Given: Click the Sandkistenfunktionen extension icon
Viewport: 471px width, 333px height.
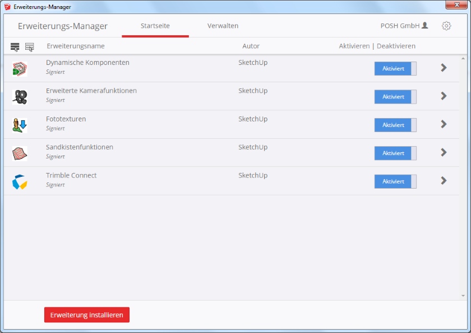Looking at the screenshot, I should (20, 153).
